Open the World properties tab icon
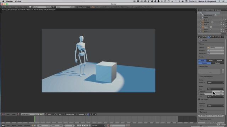 (211, 37)
